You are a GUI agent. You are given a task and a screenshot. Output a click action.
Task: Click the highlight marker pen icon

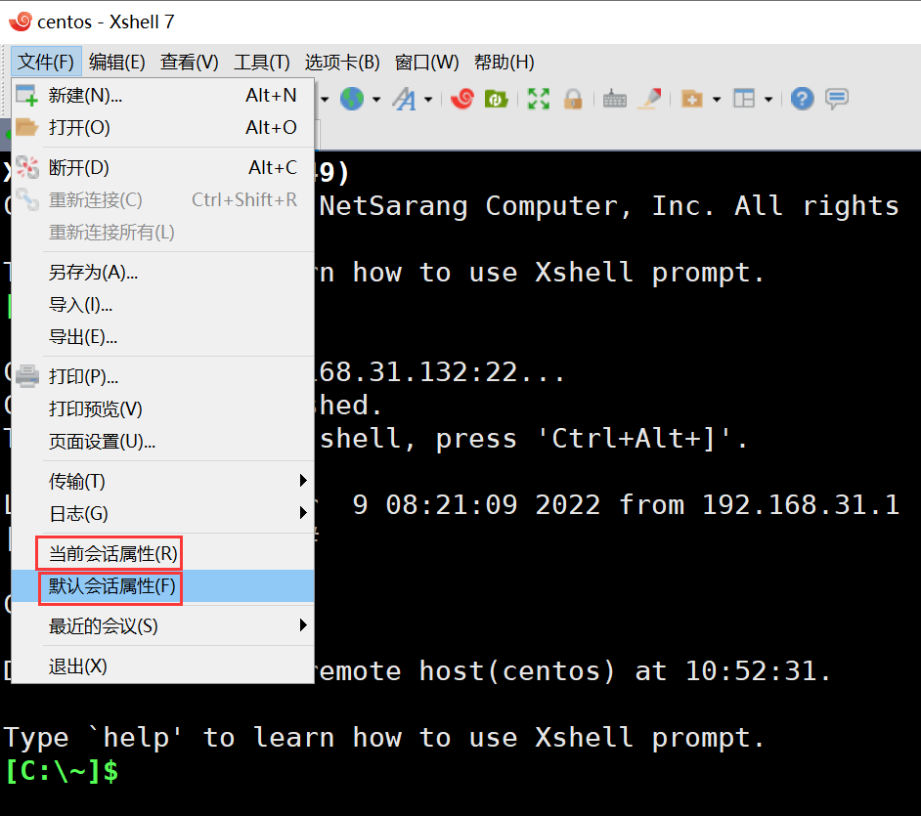[651, 99]
